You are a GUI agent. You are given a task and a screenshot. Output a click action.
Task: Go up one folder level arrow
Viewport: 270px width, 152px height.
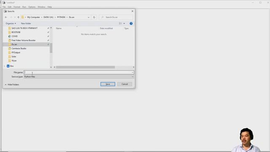(x=18, y=17)
